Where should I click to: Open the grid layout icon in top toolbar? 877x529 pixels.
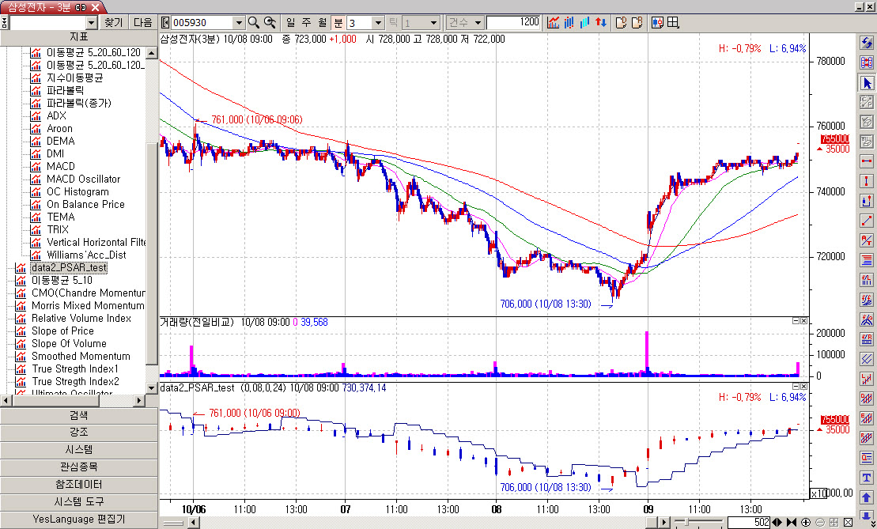click(x=674, y=23)
